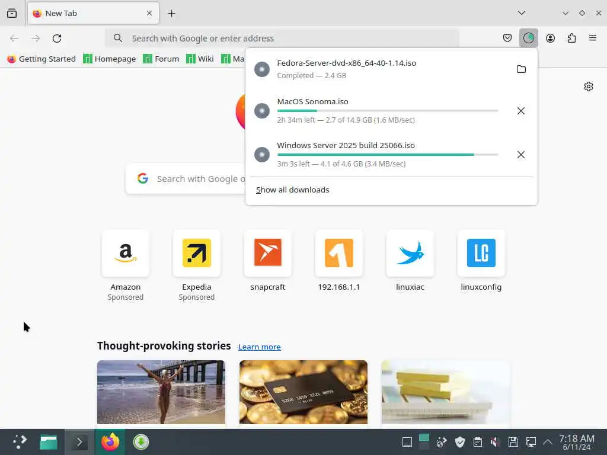This screenshot has height=455, width=607.
Task: Select the MacOS Sonoma.iso download entry
Action: pos(379,111)
